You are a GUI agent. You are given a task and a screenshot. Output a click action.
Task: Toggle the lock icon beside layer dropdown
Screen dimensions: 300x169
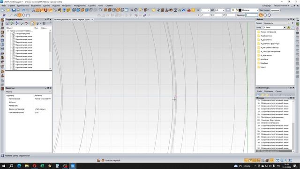(236, 10)
